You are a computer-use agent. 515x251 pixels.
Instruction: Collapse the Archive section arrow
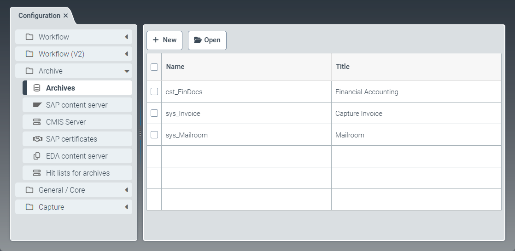tap(127, 71)
